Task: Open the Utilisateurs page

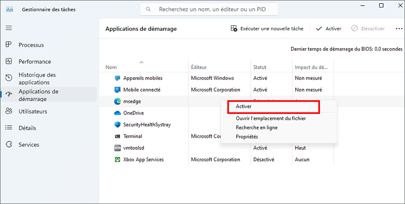Action: pyautogui.click(x=33, y=111)
